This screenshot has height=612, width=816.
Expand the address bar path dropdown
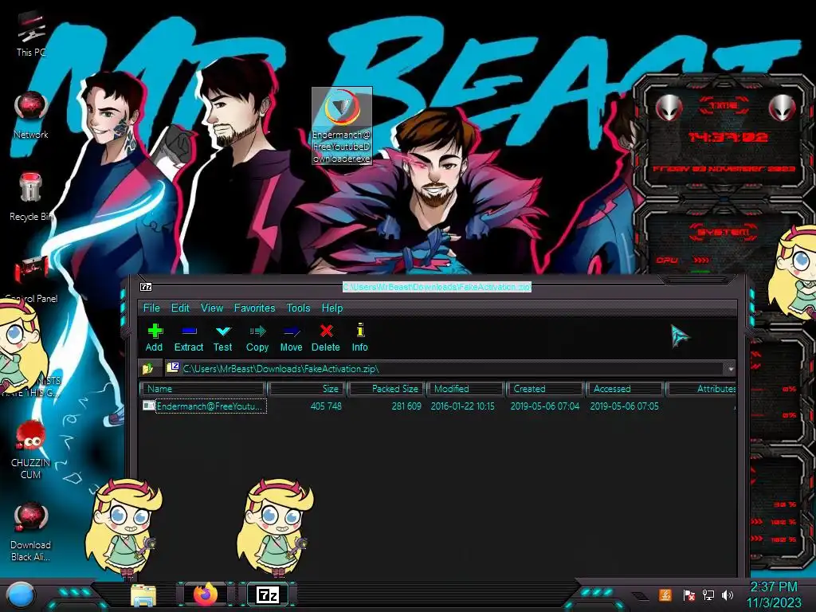click(x=731, y=369)
